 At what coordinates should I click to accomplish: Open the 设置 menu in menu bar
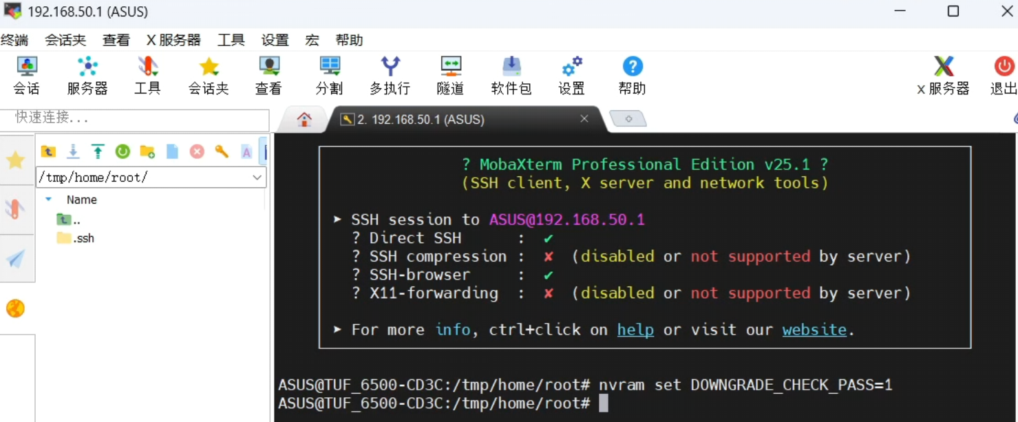coord(275,40)
